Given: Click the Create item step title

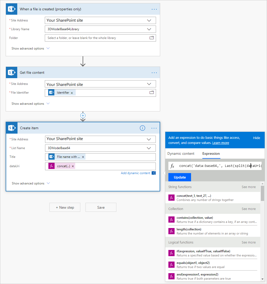Looking at the screenshot, I should [x=29, y=128].
